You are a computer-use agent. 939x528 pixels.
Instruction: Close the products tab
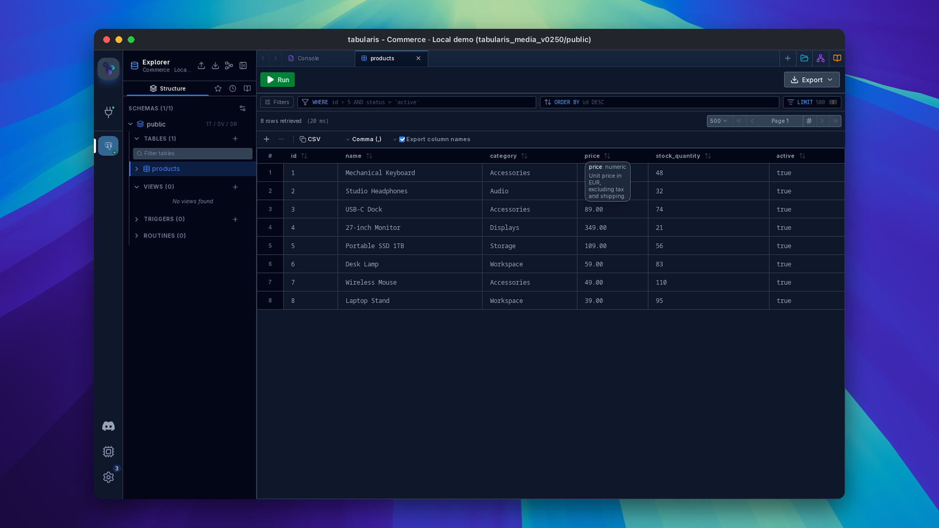click(418, 58)
